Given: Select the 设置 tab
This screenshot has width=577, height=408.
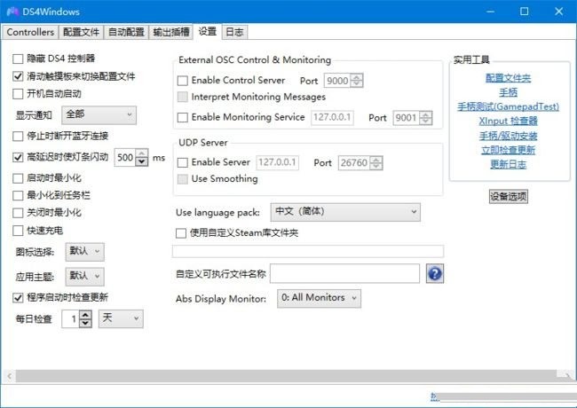Looking at the screenshot, I should coord(207,32).
